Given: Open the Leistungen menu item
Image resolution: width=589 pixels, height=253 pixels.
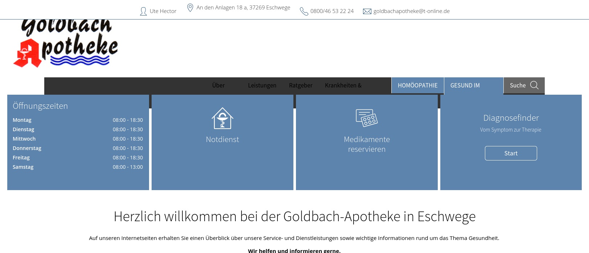Looking at the screenshot, I should [262, 85].
